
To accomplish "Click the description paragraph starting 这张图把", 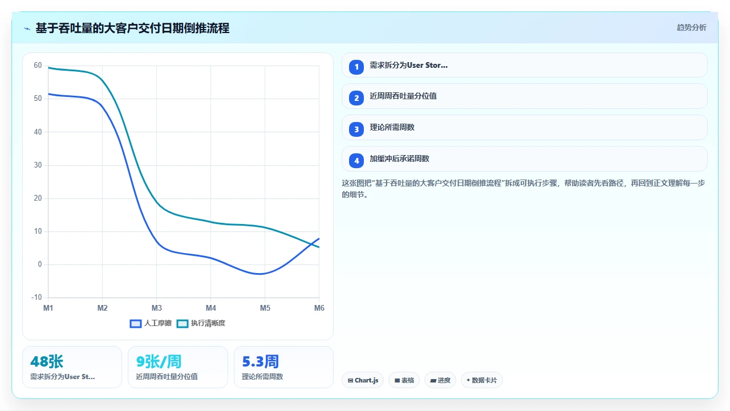I will click(x=524, y=189).
